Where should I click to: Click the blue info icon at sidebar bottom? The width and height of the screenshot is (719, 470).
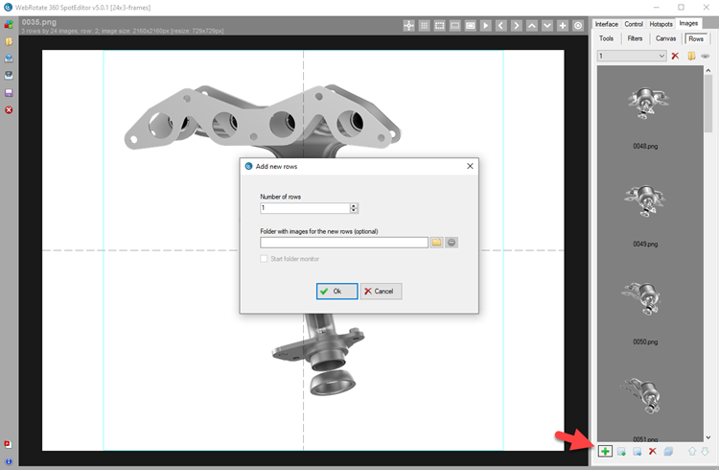(x=9, y=461)
